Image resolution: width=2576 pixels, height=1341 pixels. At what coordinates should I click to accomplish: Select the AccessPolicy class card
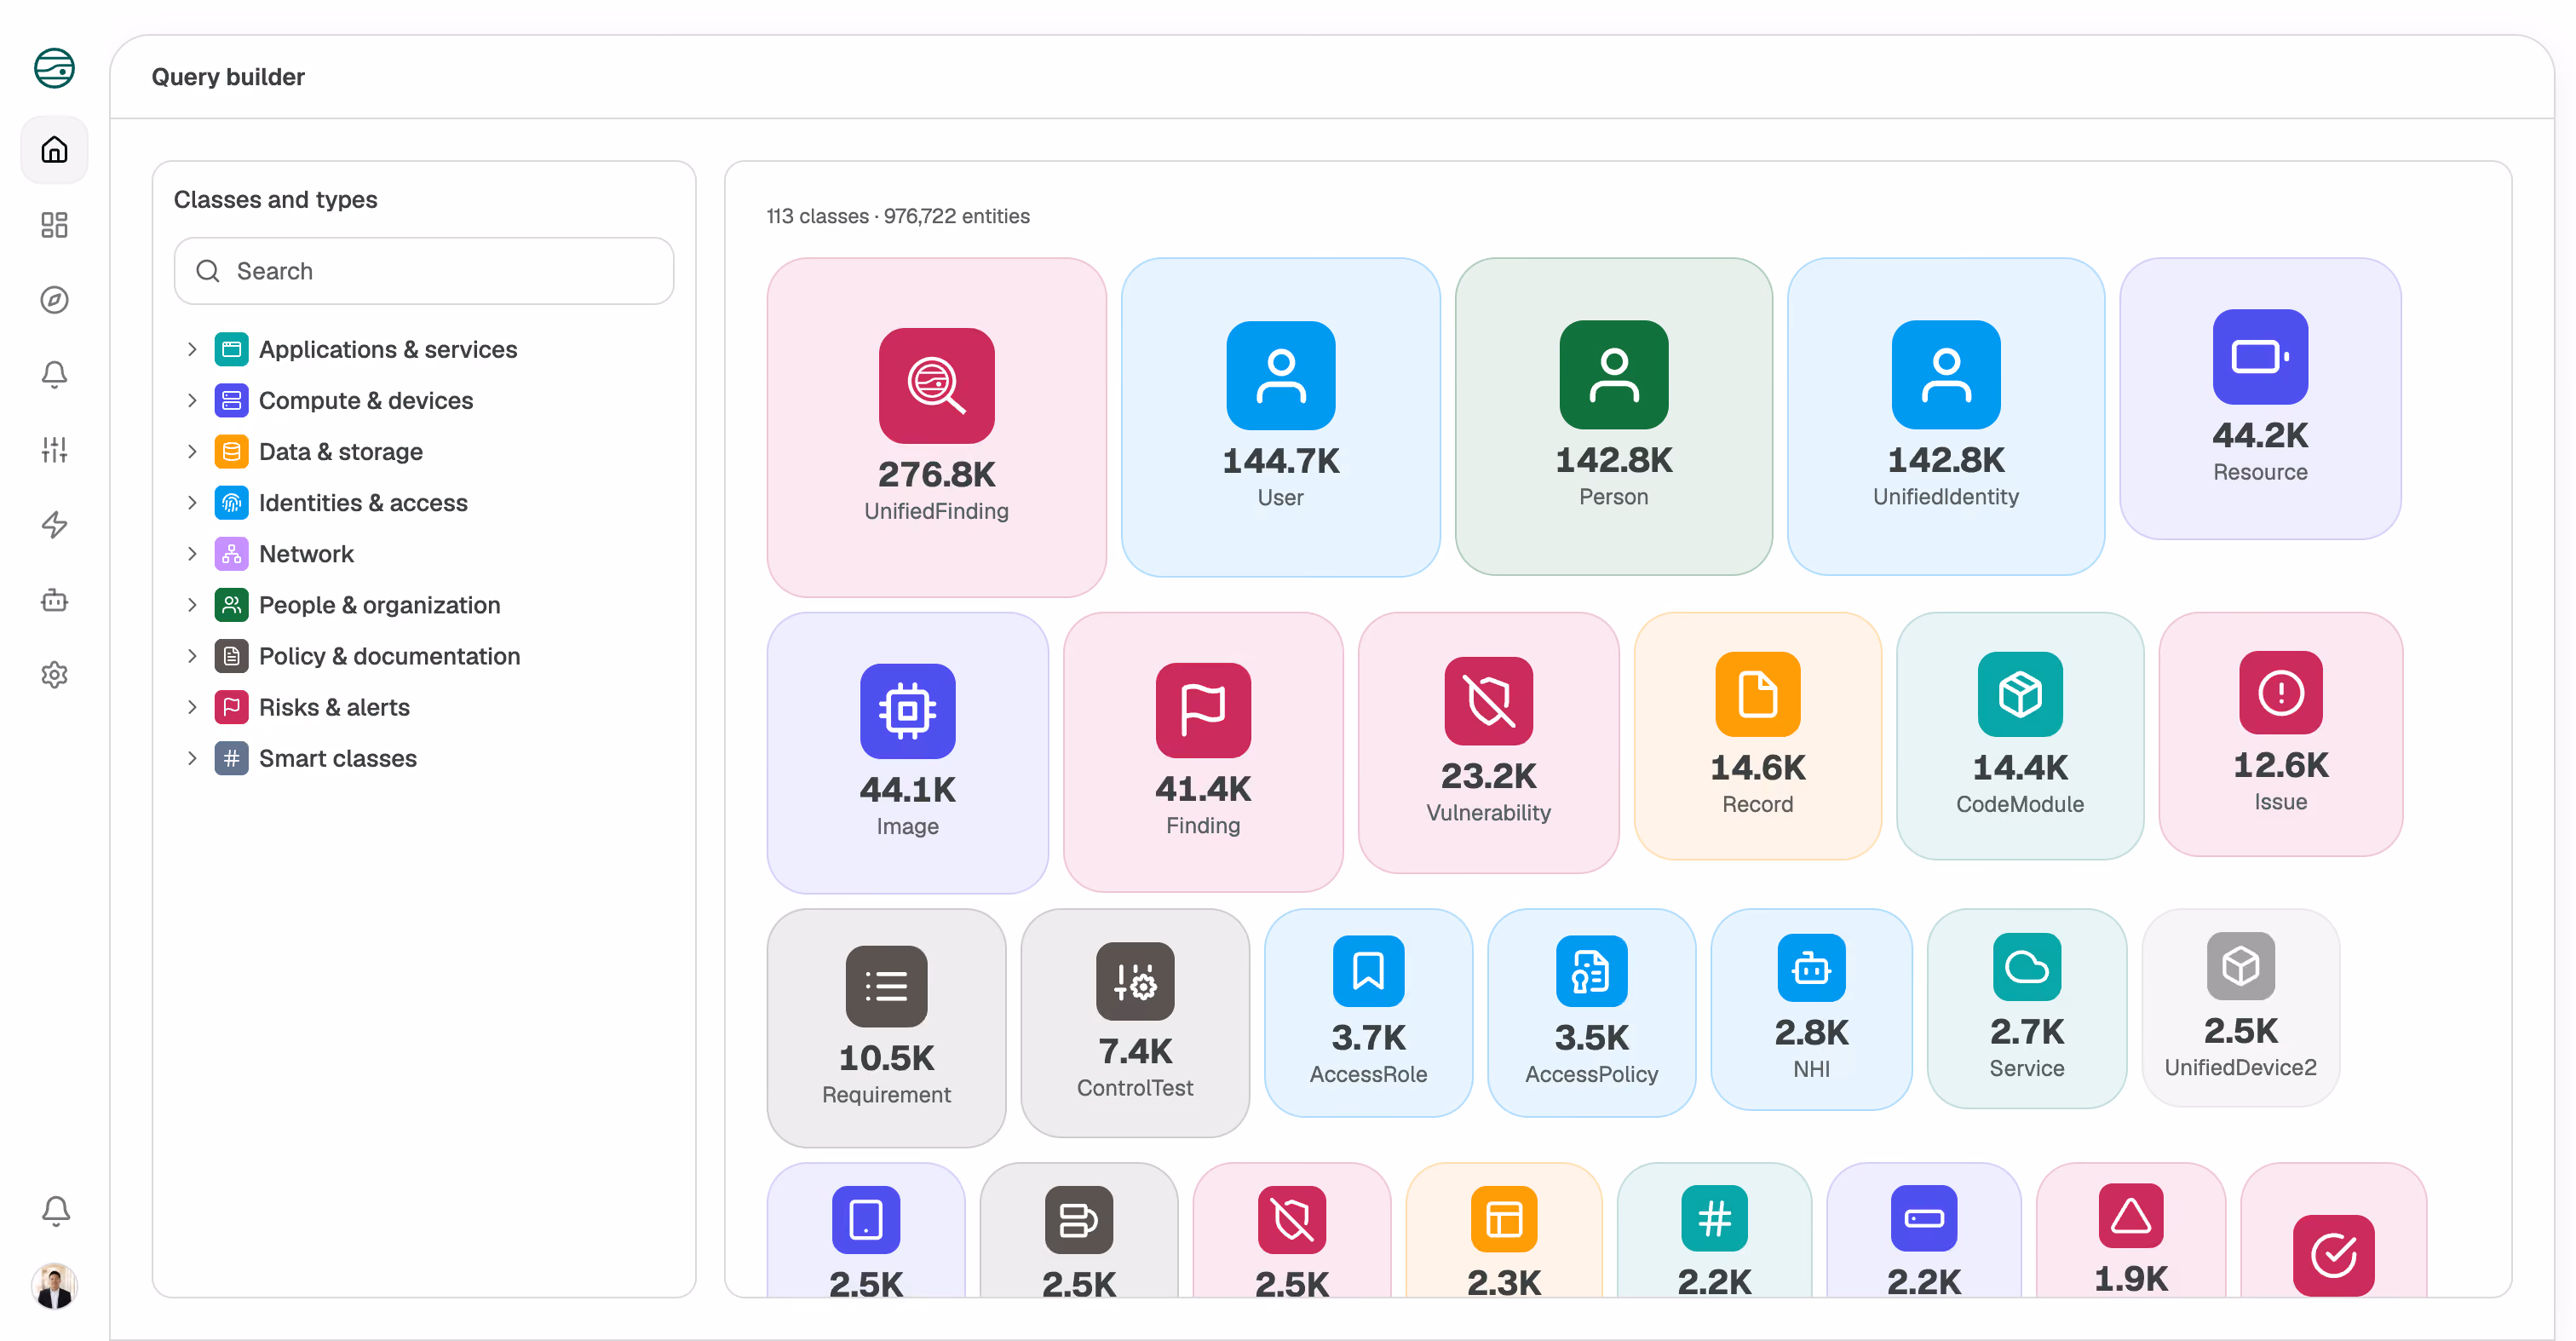pyautogui.click(x=1591, y=1013)
